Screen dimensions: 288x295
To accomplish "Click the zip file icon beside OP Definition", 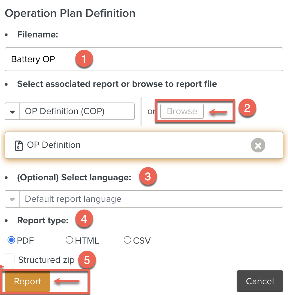I will [19, 145].
